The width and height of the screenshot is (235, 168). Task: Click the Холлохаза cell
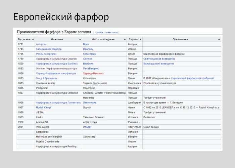104,137
